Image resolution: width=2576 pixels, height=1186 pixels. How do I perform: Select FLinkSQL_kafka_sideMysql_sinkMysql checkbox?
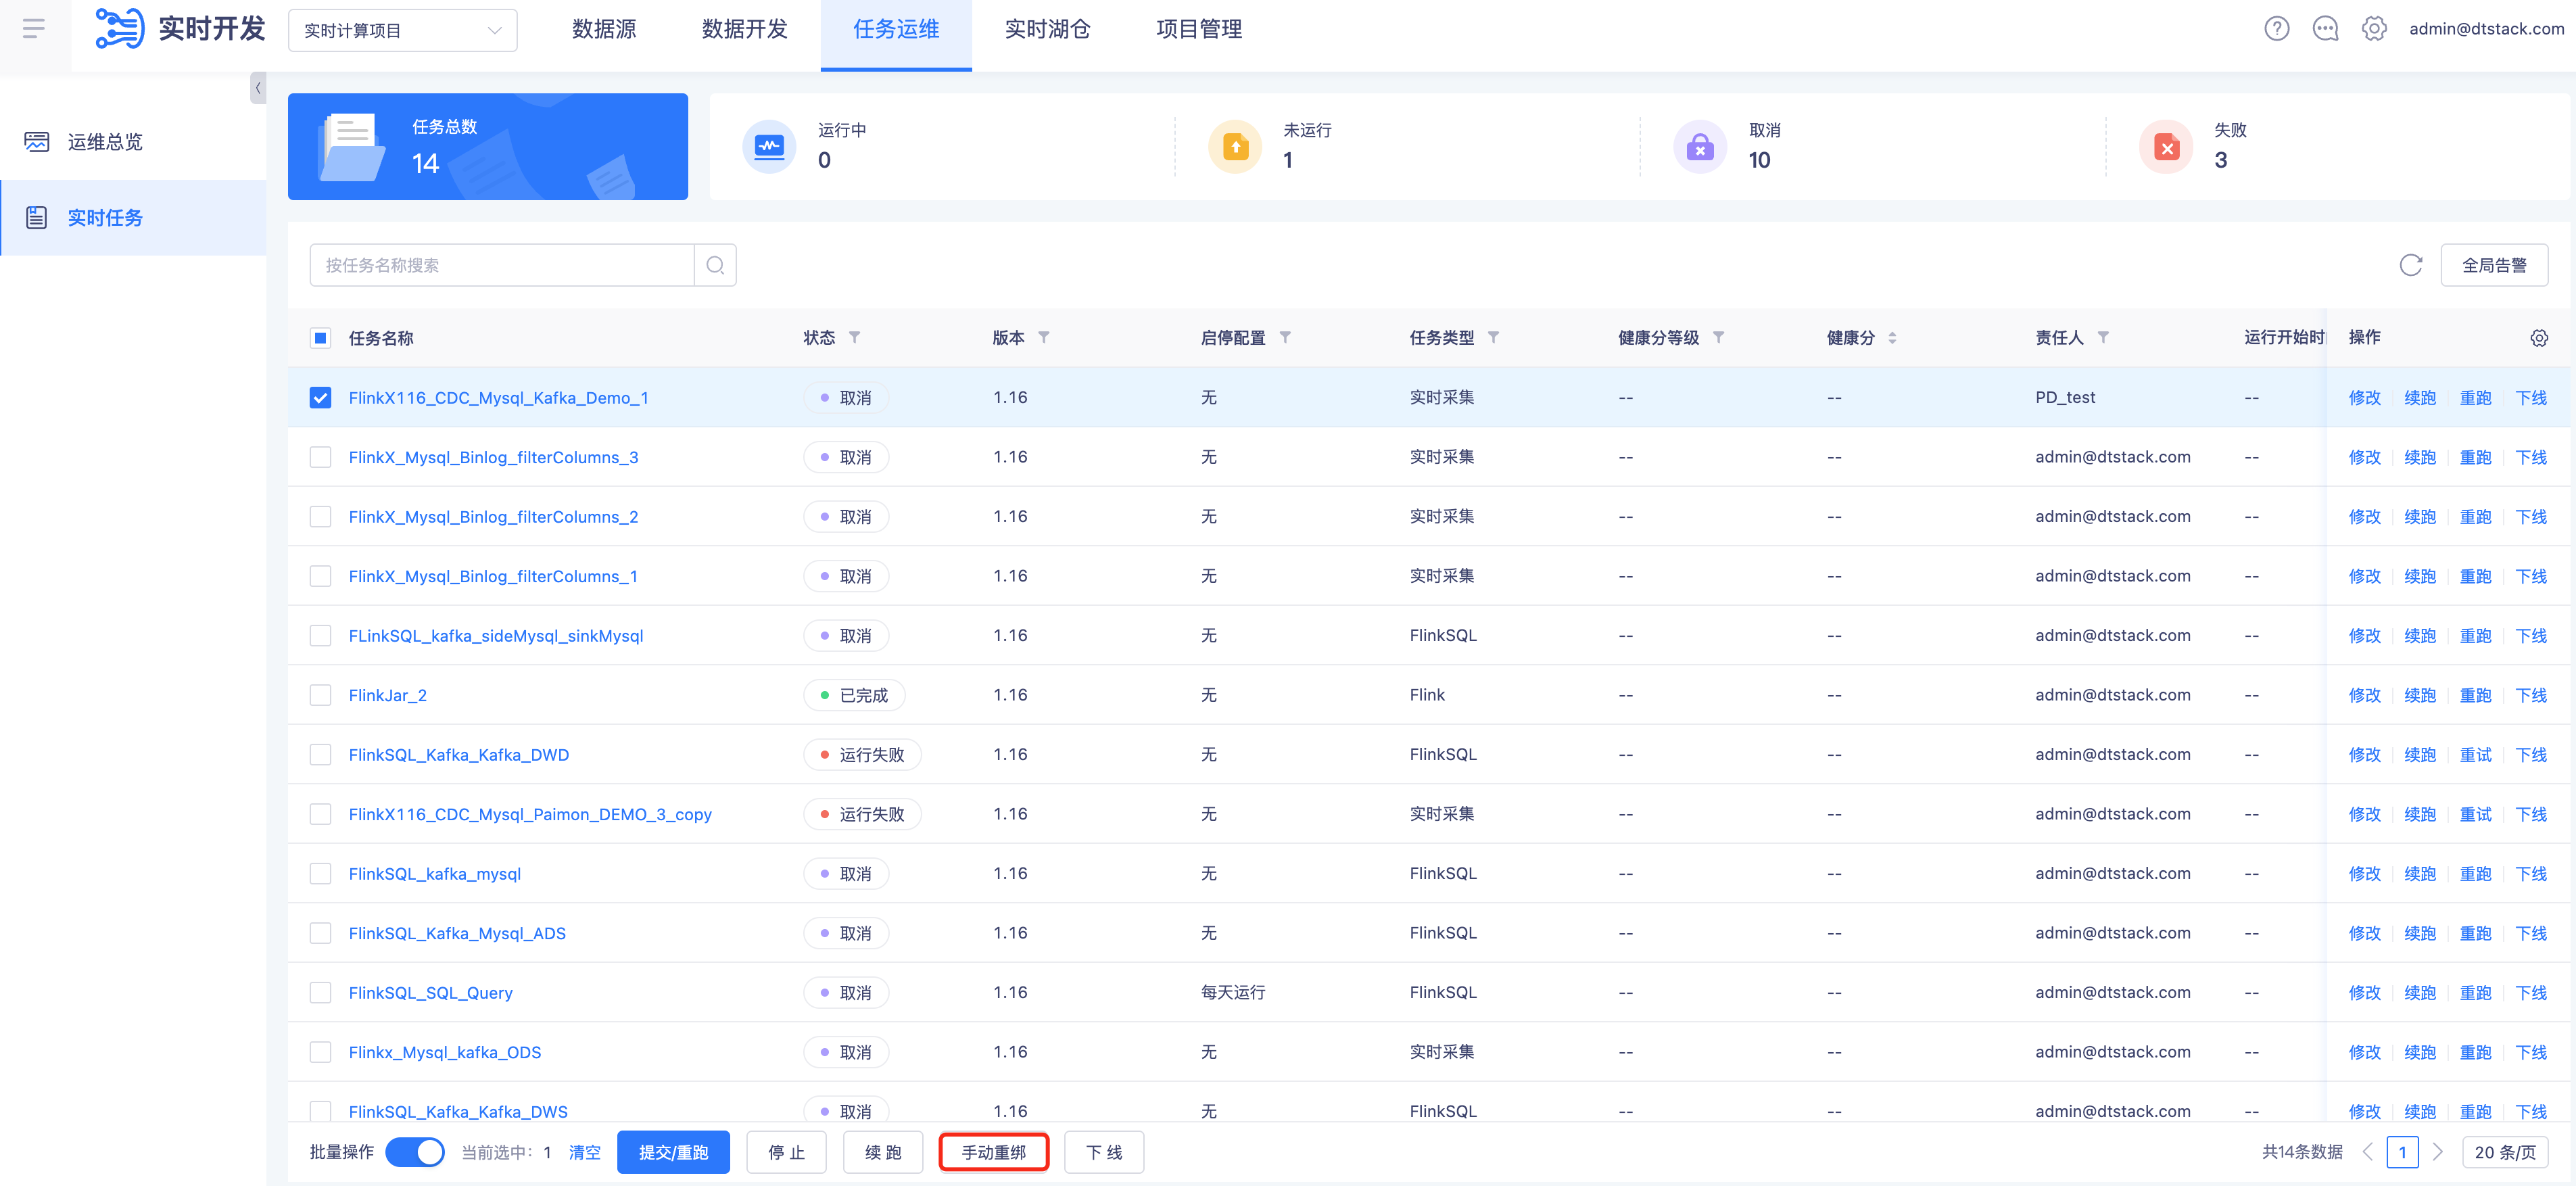coord(320,636)
